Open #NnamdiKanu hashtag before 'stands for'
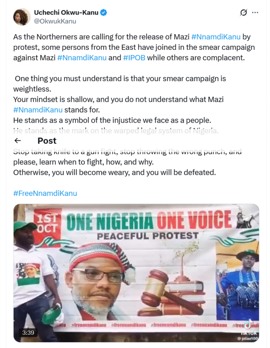This screenshot has height=348, width=270. [38, 110]
